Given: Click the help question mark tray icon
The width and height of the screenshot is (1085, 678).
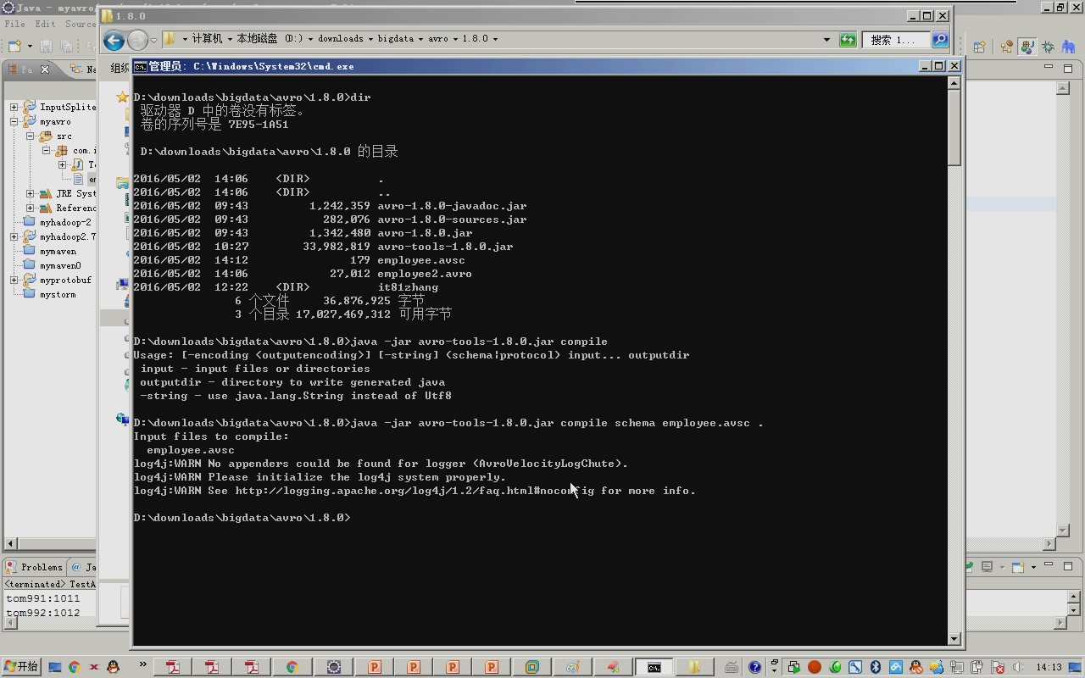Looking at the screenshot, I should pos(754,667).
